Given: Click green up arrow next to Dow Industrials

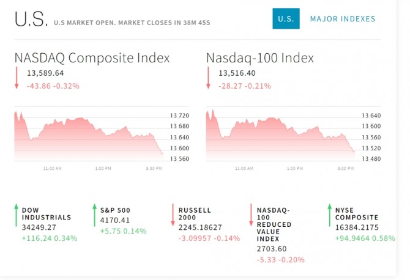Looking at the screenshot, I should 16,215.
